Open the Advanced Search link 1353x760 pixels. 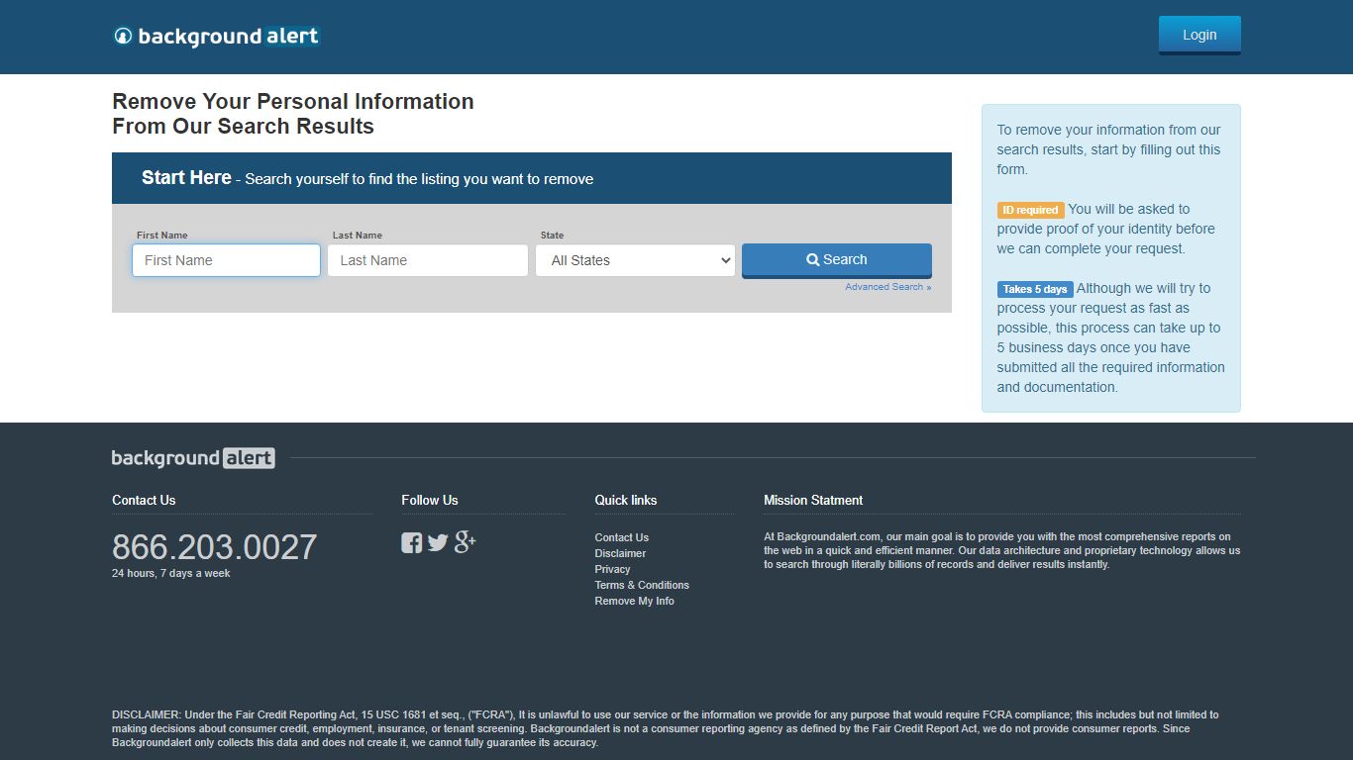pyautogui.click(x=887, y=287)
